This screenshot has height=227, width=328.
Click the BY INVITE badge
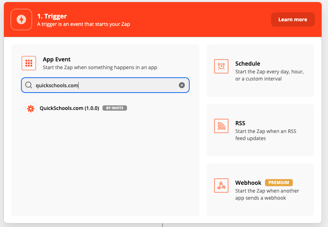[115, 108]
